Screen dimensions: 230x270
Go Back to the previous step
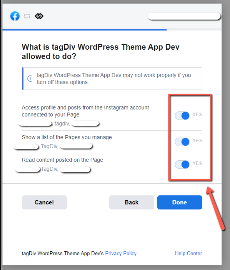point(132,202)
